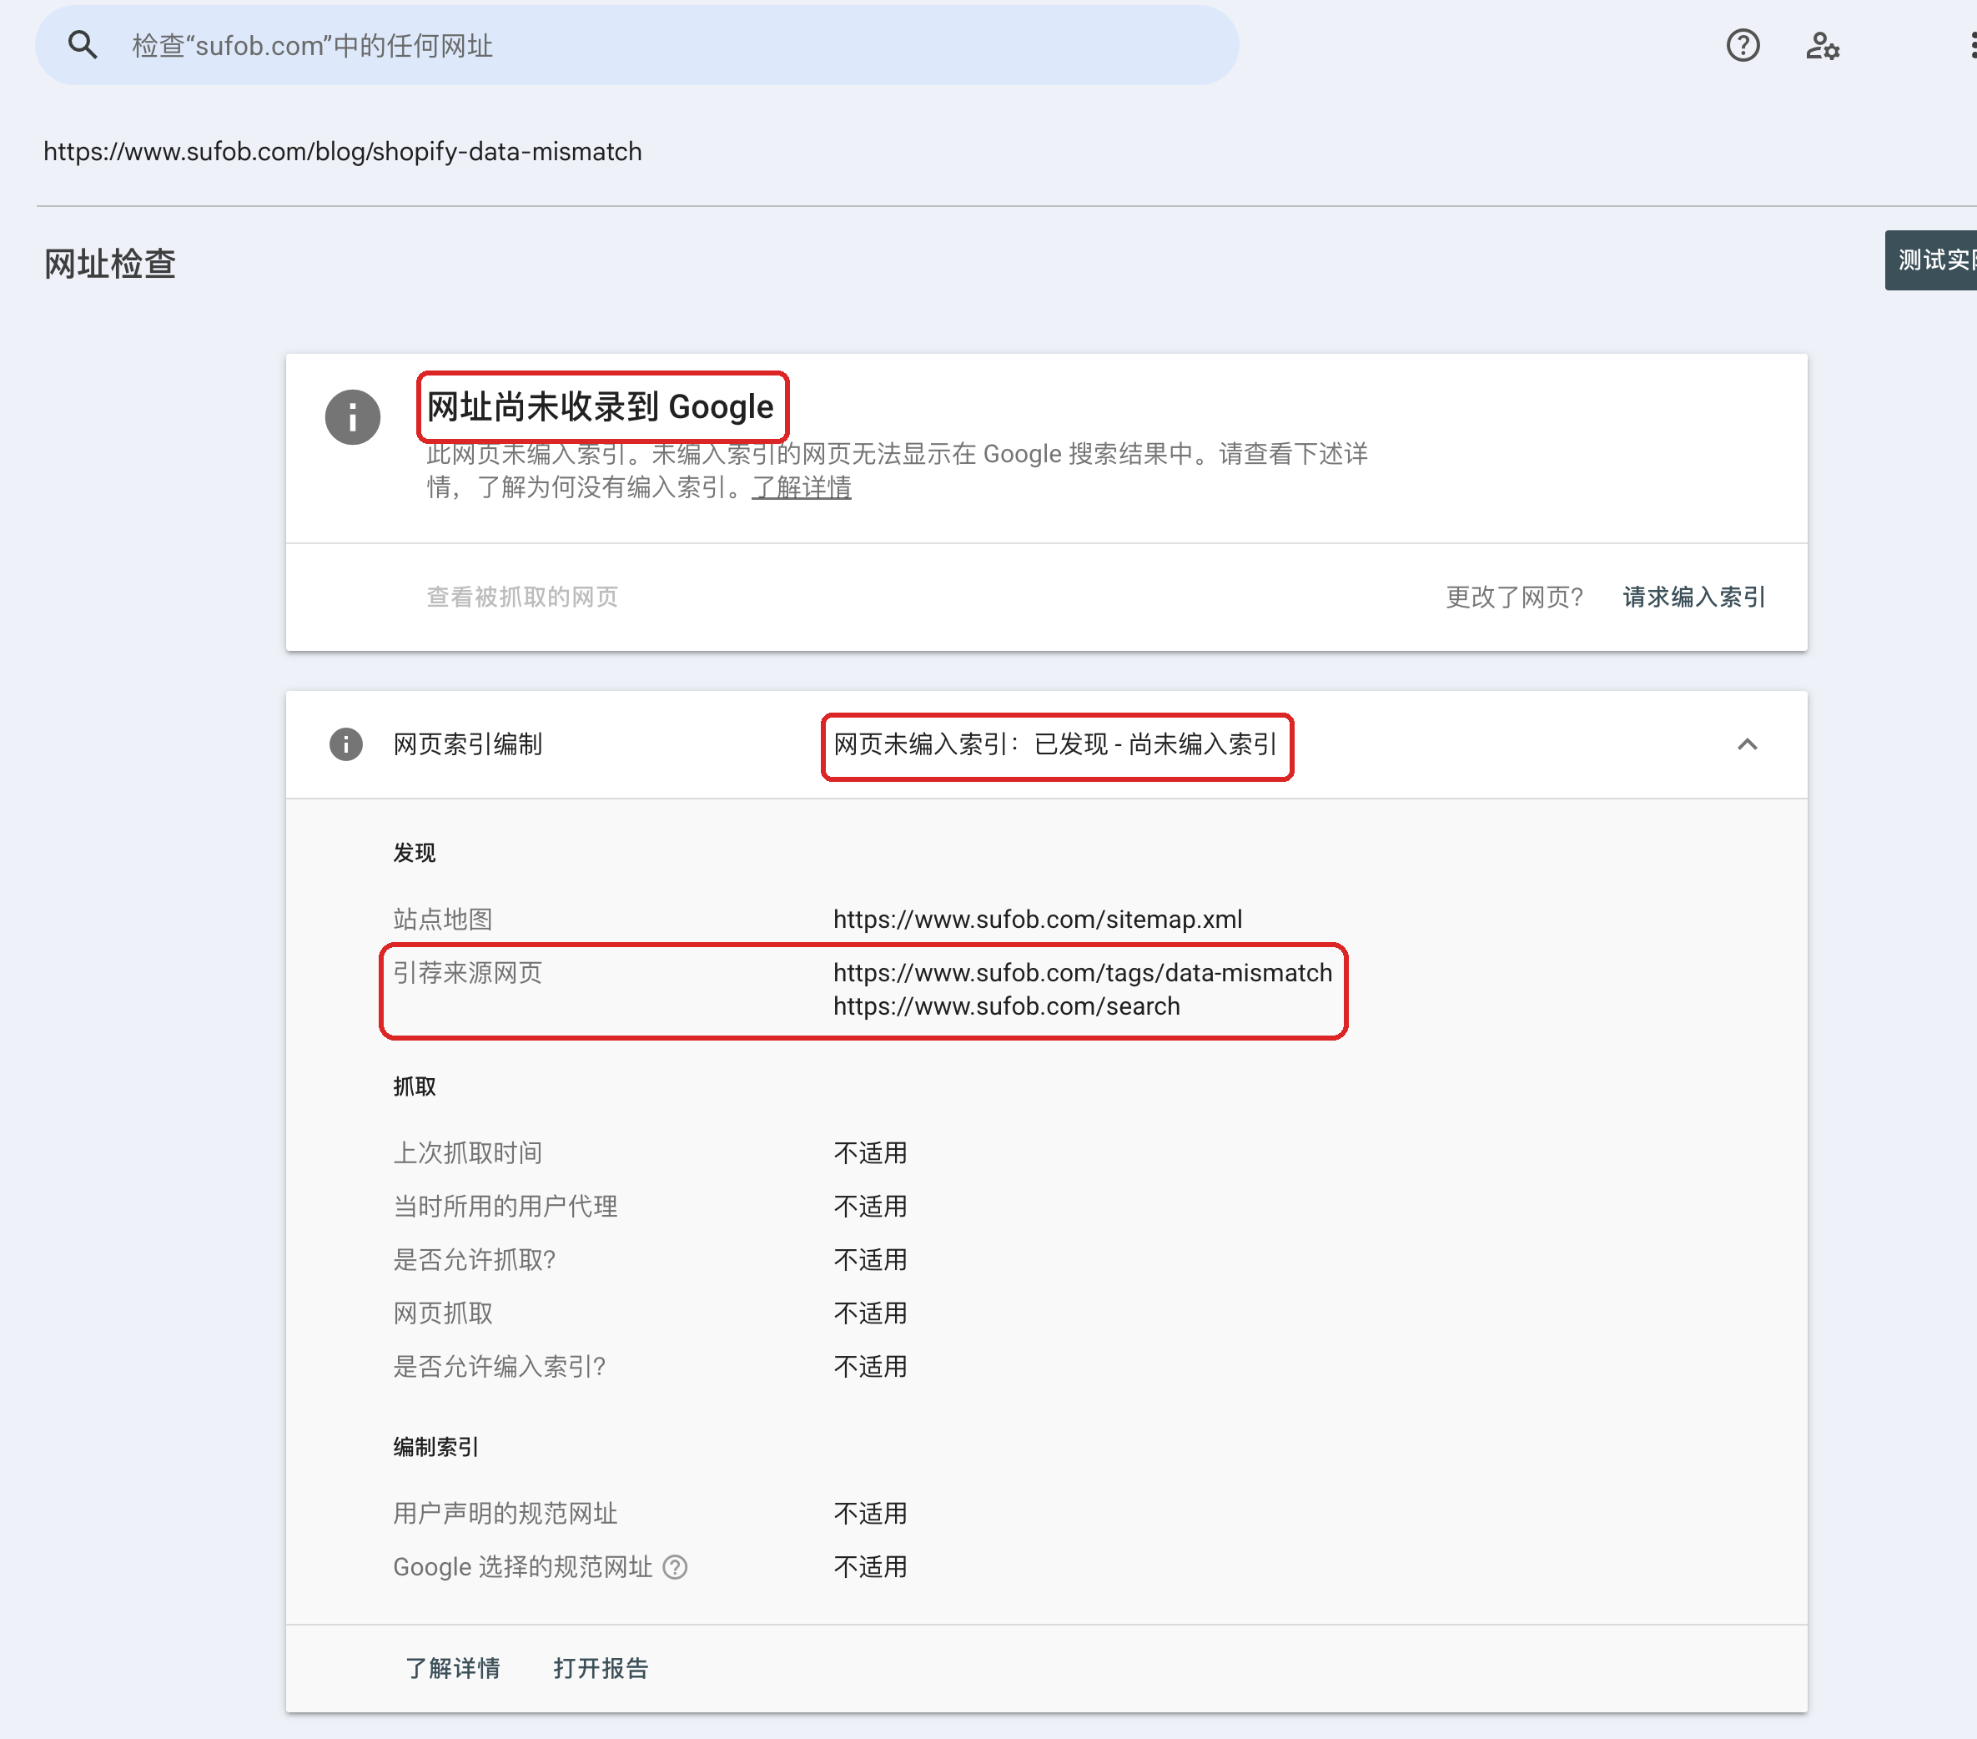Click the 更改了网页? text
This screenshot has height=1739, width=1977.
point(1514,597)
